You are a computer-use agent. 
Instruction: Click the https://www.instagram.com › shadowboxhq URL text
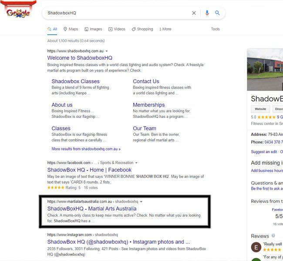[x=82, y=235]
